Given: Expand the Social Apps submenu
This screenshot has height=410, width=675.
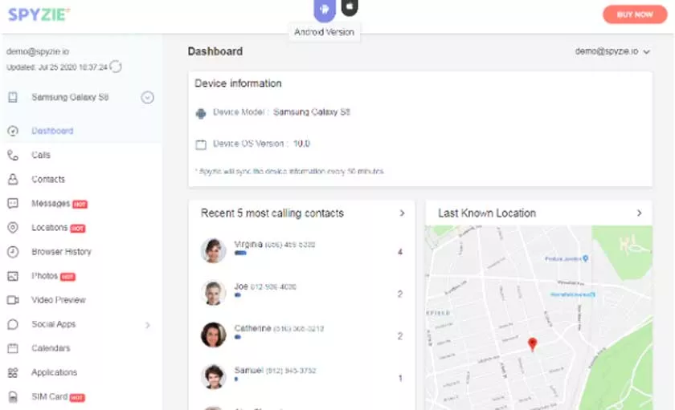Looking at the screenshot, I should click(x=147, y=325).
